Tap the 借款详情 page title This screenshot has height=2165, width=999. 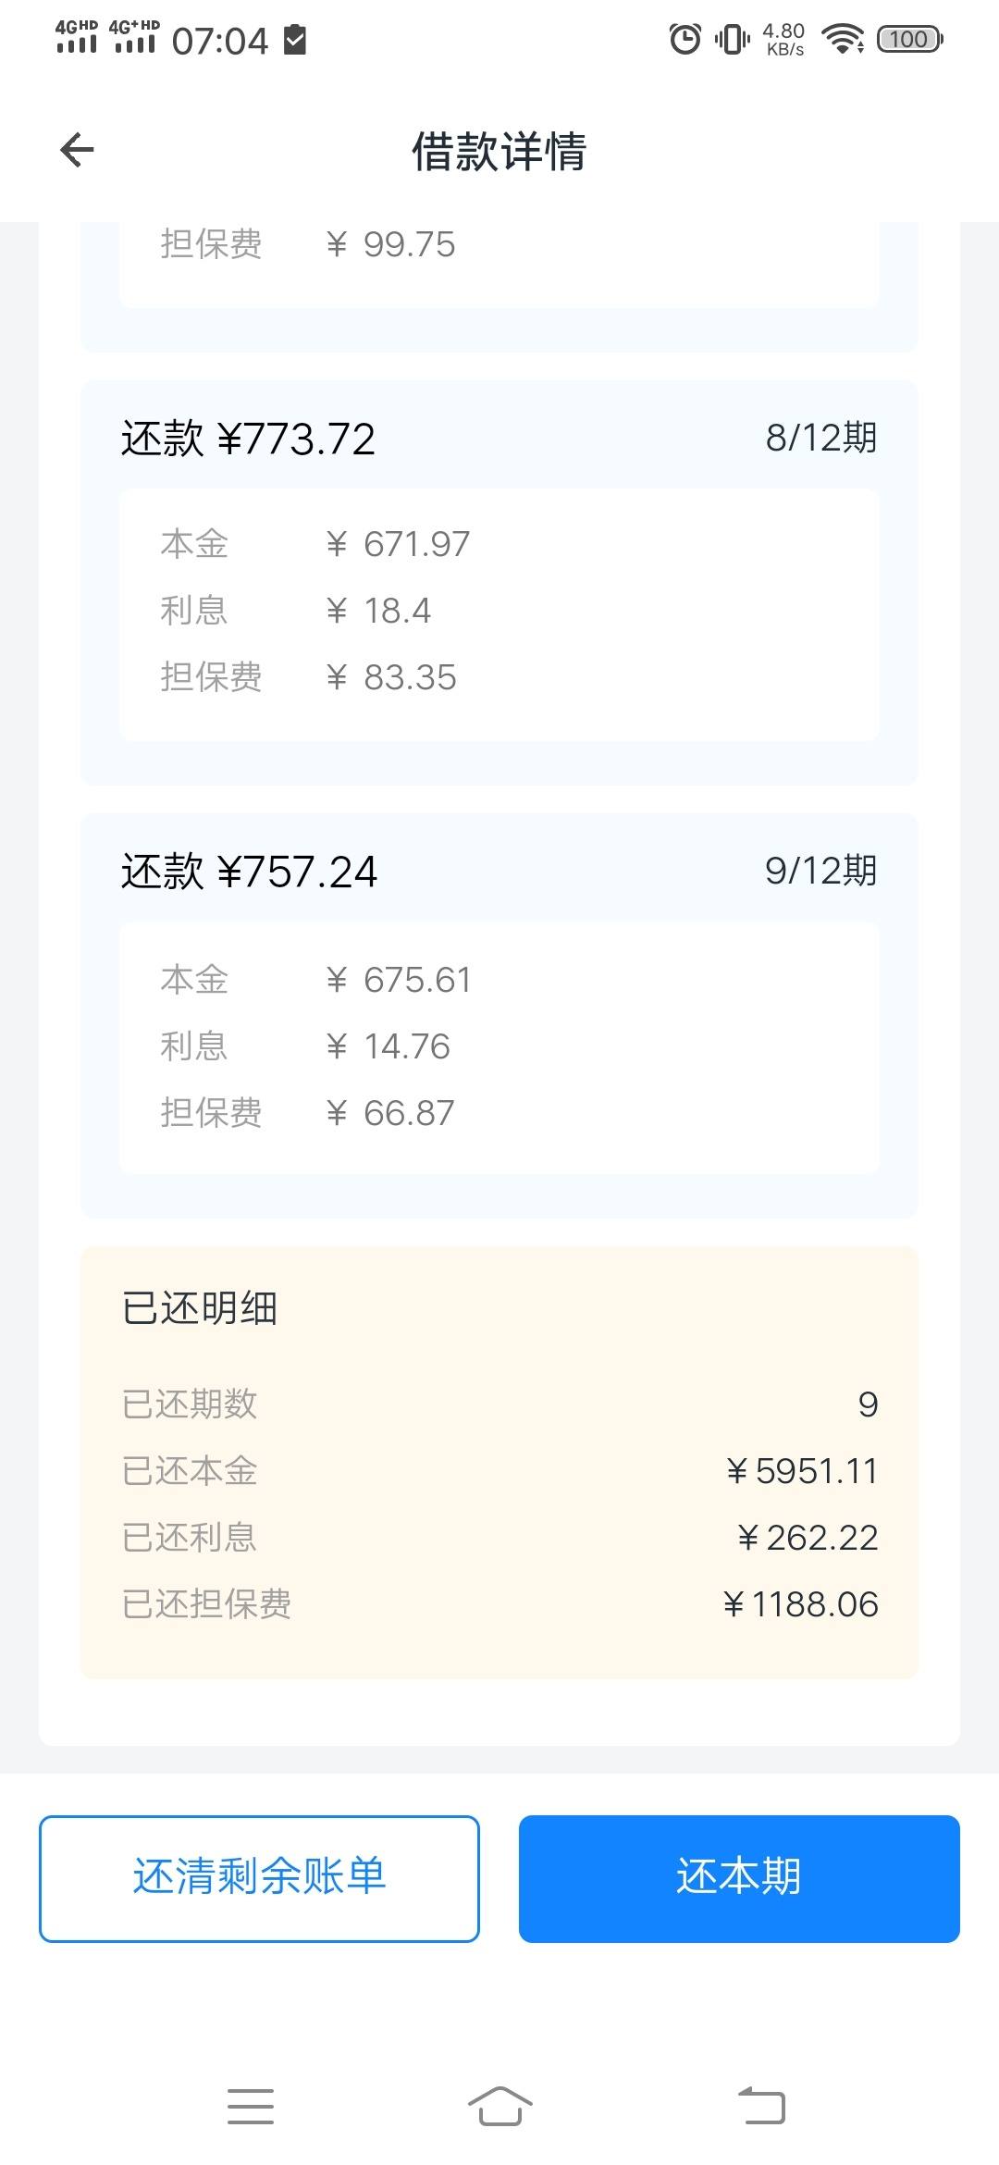(x=499, y=151)
